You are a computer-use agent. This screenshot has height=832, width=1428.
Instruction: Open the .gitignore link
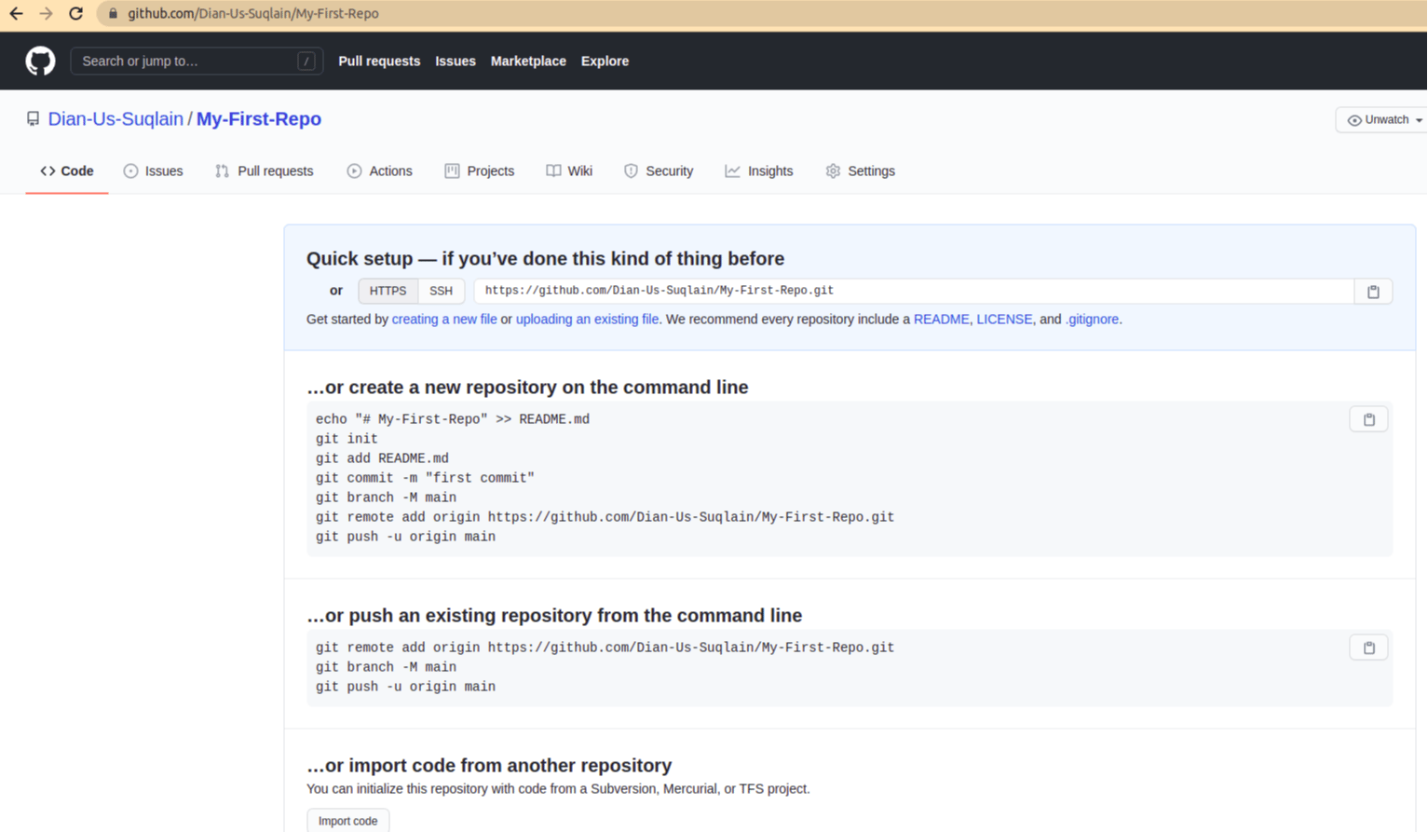click(x=1092, y=320)
